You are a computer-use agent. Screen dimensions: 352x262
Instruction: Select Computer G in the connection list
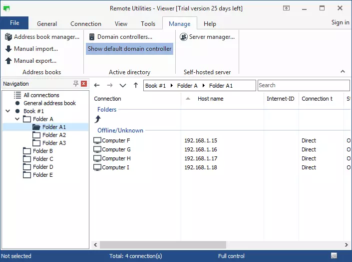116,149
